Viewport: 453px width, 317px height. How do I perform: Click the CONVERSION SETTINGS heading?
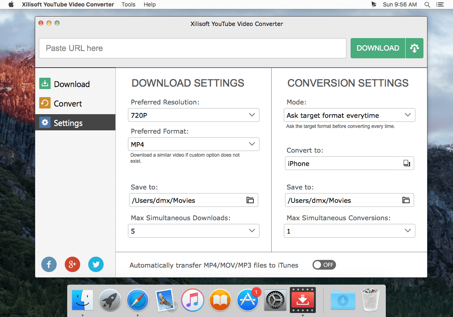[348, 83]
